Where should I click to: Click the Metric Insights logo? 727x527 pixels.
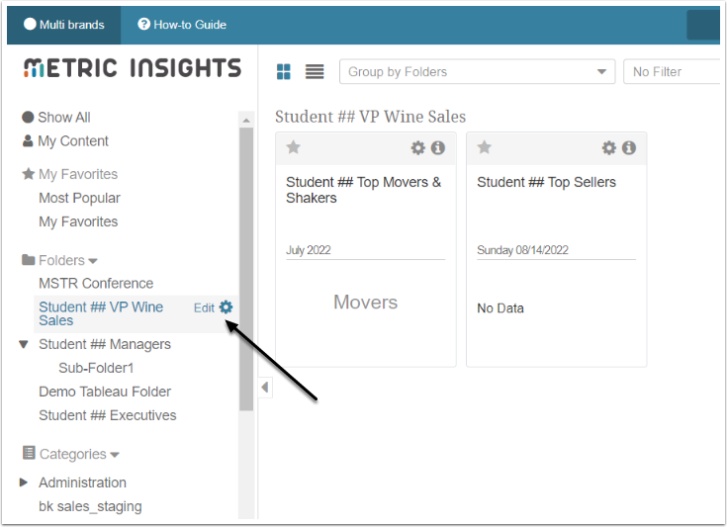pyautogui.click(x=132, y=68)
